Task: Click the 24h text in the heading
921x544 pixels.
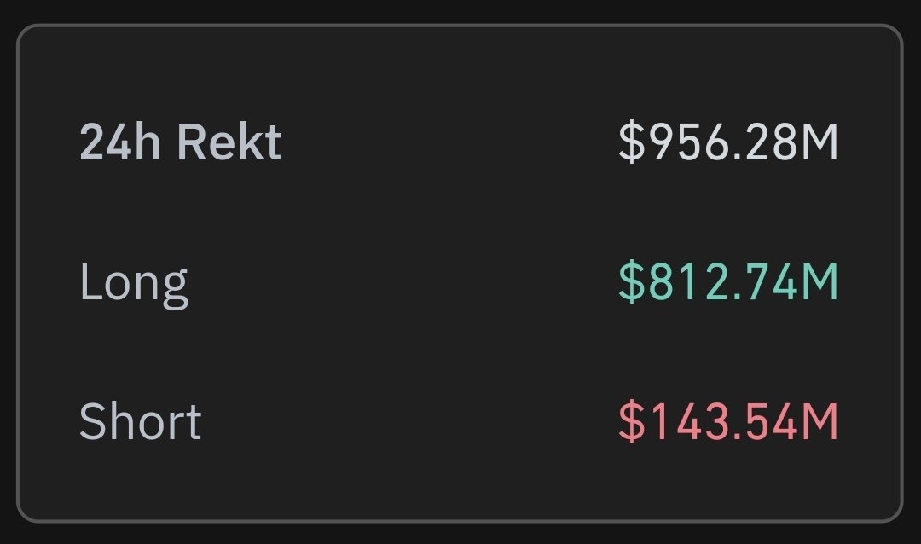Action: point(120,142)
